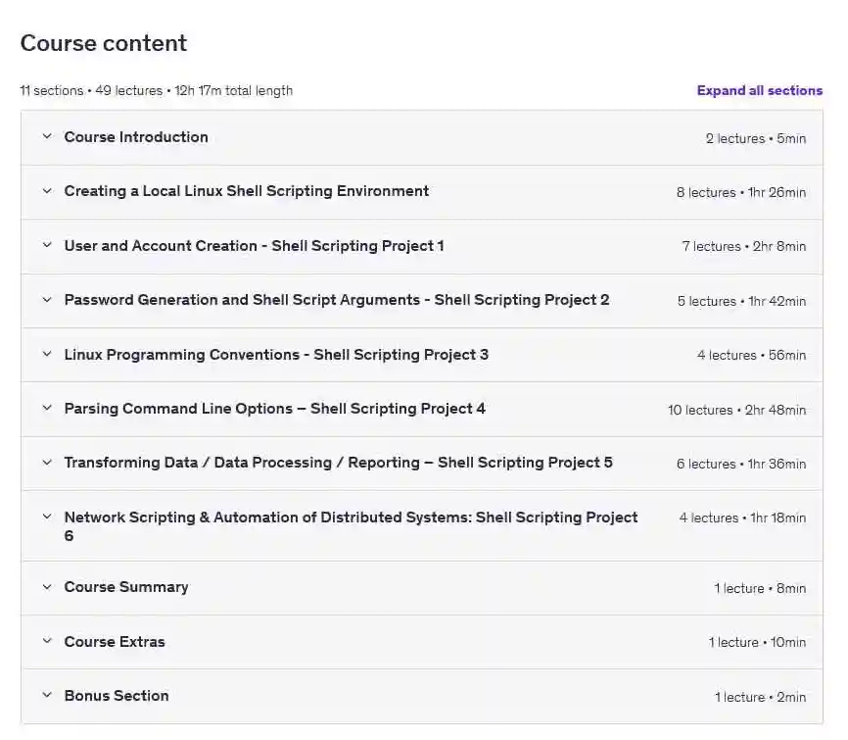Expand the Course Introduction chevron
The height and width of the screenshot is (740, 848).
46,137
